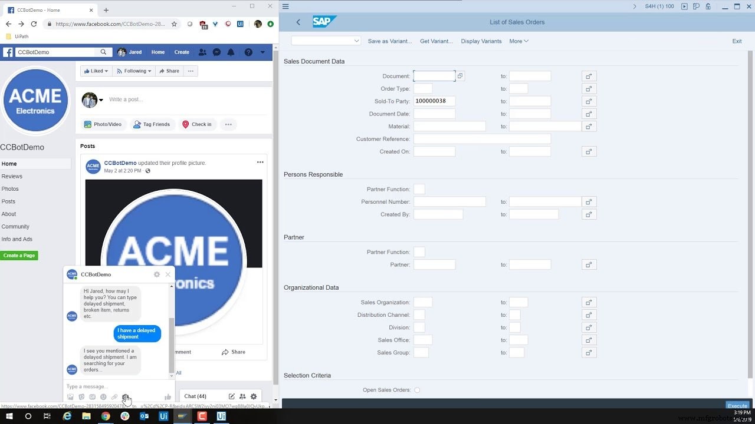Open the SAP hamburger menu icon
The height and width of the screenshot is (424, 755).
285,6
